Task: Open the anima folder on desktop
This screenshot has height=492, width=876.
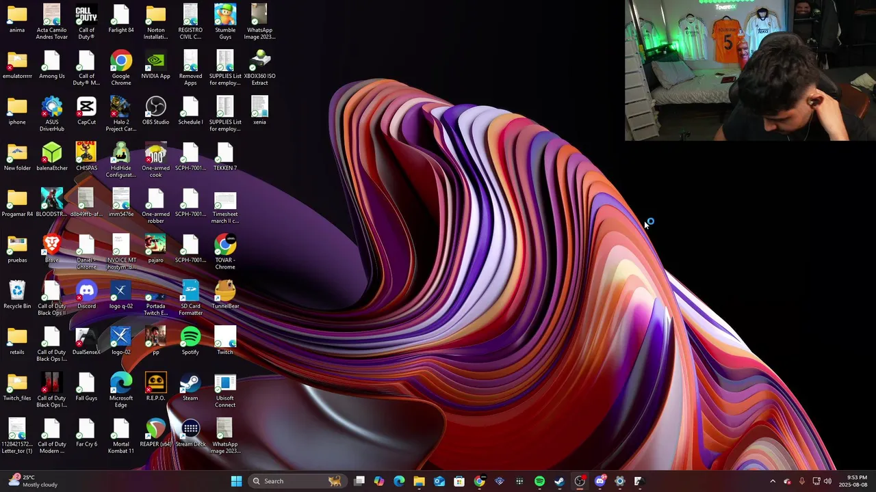Action: coord(17,18)
